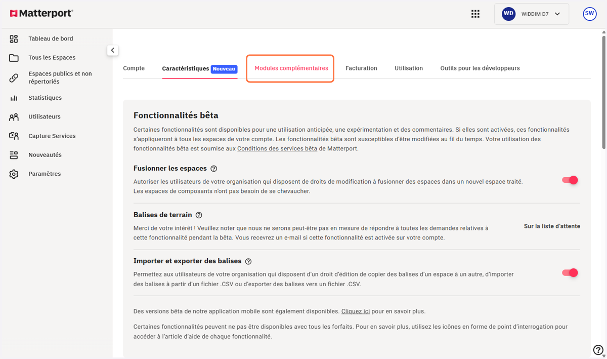Open the Statistiques sidebar label

[x=45, y=98]
